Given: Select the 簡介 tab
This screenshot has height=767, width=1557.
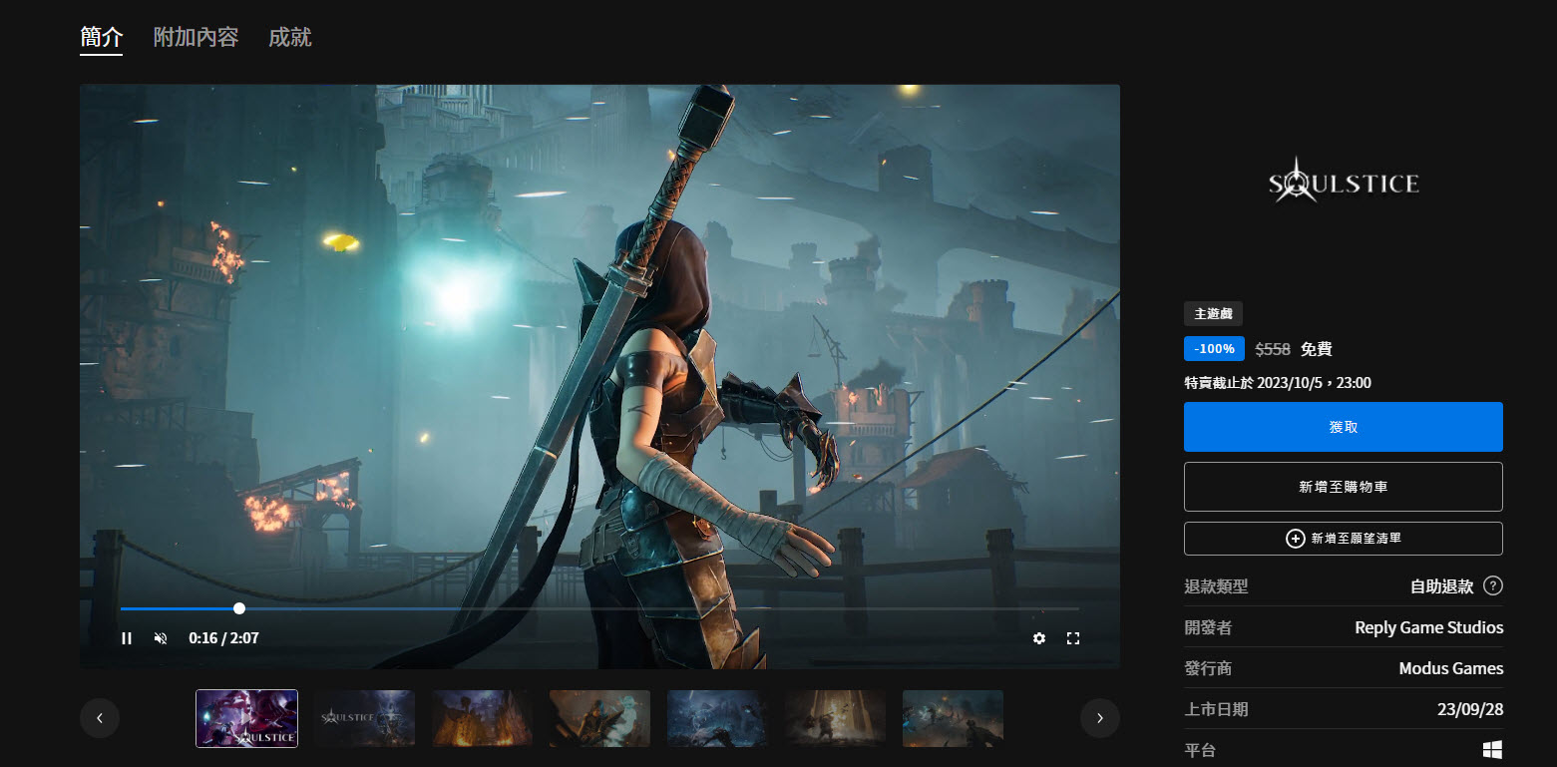Looking at the screenshot, I should (x=101, y=38).
